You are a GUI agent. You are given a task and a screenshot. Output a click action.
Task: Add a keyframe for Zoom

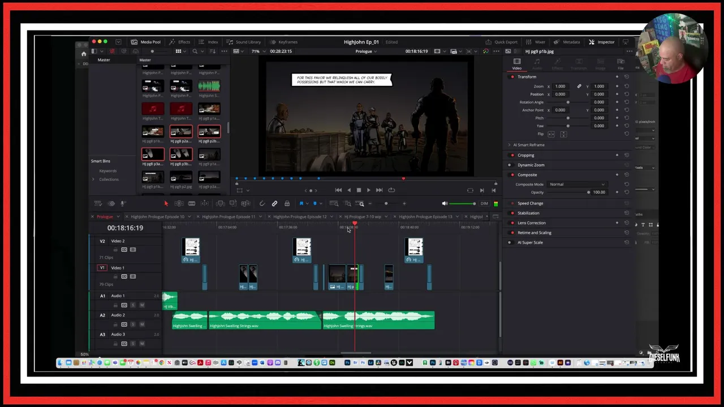tap(617, 86)
